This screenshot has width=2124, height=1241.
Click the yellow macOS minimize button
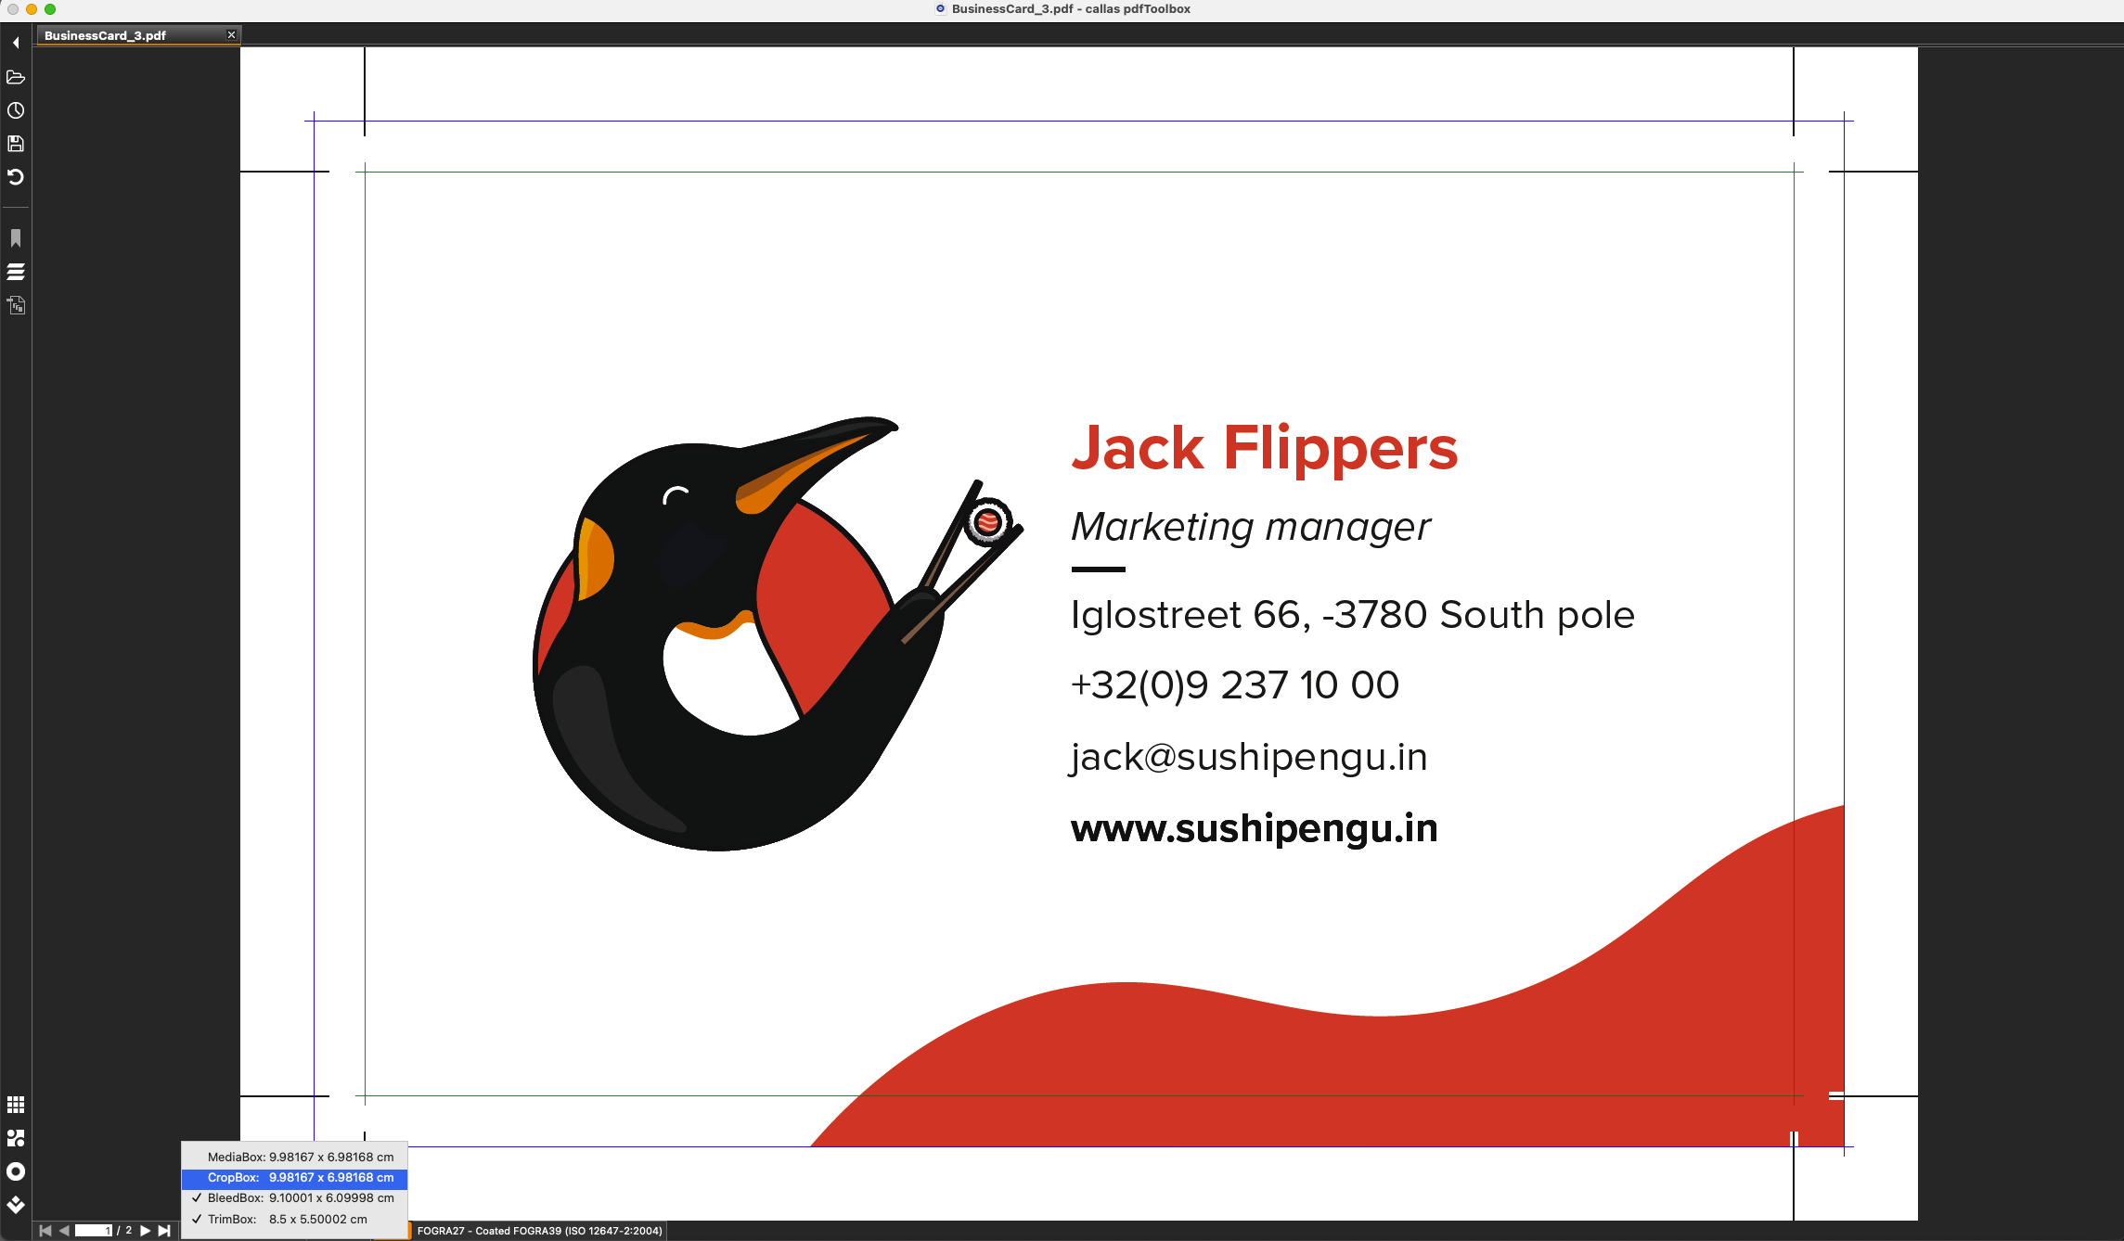coord(32,9)
